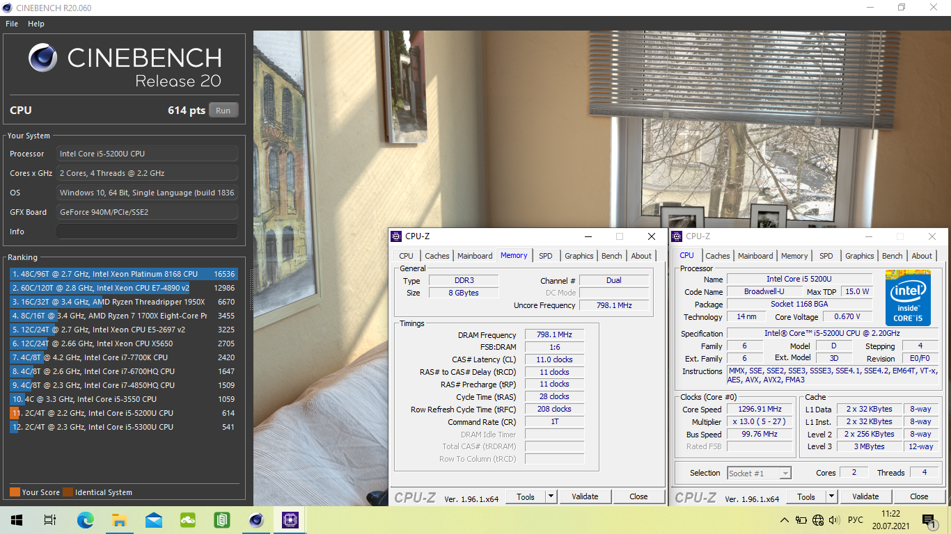Open Bench tab in right CPU-Z window
This screenshot has height=534, width=951.
[893, 256]
